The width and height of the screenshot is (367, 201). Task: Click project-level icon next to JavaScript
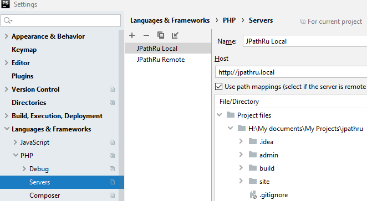113,142
